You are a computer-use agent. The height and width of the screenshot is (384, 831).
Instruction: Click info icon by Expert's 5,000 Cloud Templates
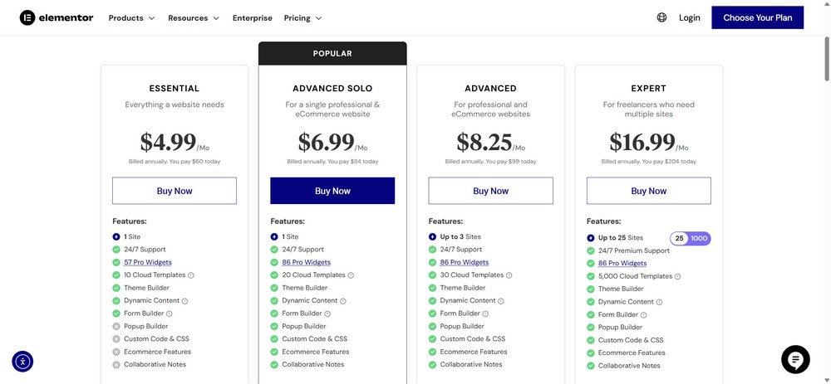677,277
